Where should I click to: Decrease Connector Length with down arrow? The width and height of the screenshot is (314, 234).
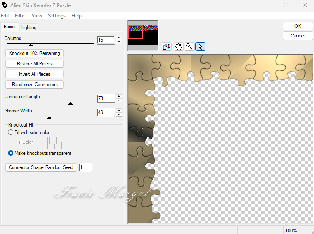(119, 101)
